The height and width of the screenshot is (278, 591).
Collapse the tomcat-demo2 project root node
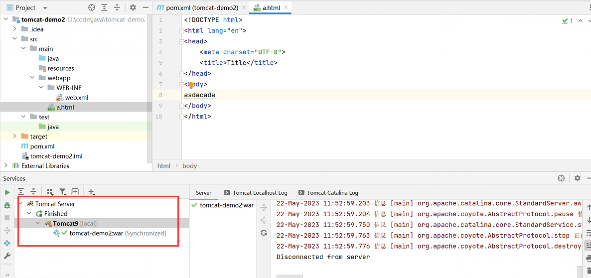[6, 19]
